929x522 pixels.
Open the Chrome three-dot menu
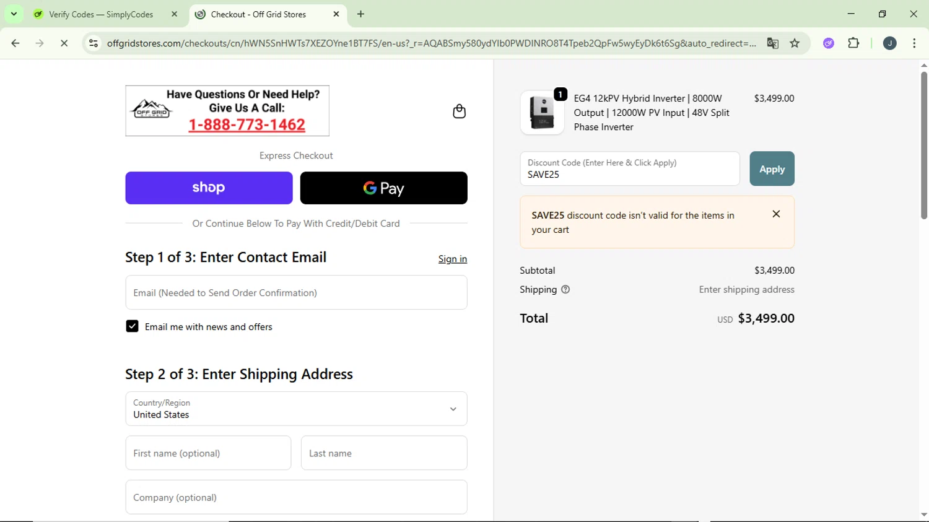914,43
